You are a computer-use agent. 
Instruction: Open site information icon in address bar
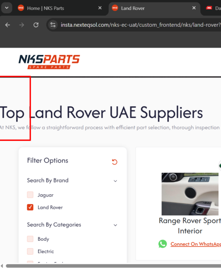pos(53,25)
